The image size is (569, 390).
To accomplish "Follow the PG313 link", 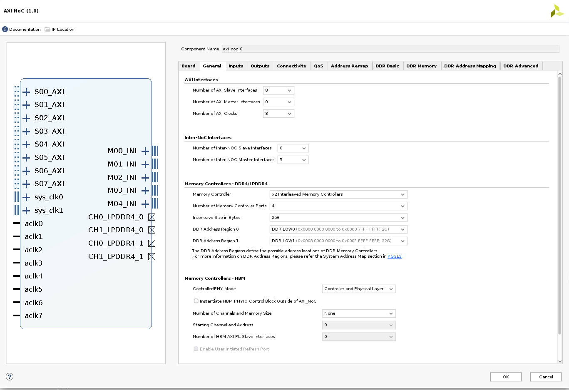I will pyautogui.click(x=394, y=256).
